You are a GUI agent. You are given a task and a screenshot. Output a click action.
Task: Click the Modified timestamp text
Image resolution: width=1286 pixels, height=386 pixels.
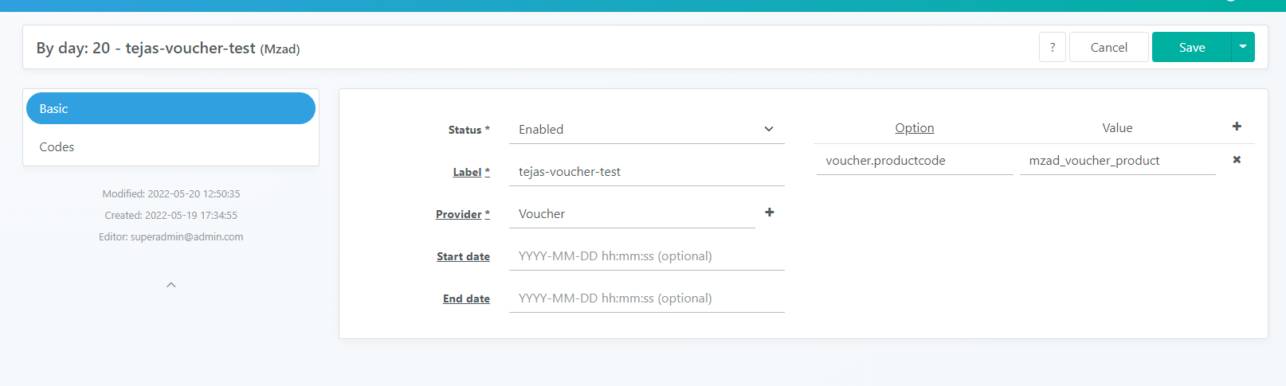[x=171, y=193]
